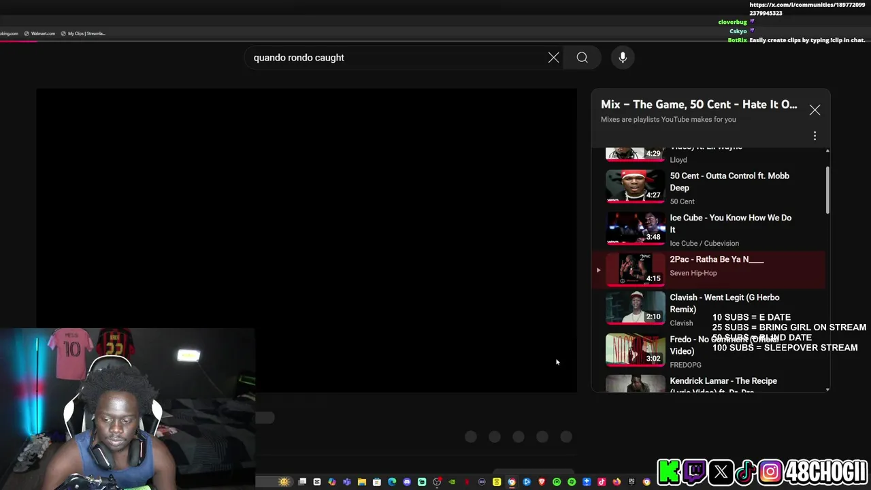Click the Mix playlist title
The height and width of the screenshot is (490, 871).
699,104
